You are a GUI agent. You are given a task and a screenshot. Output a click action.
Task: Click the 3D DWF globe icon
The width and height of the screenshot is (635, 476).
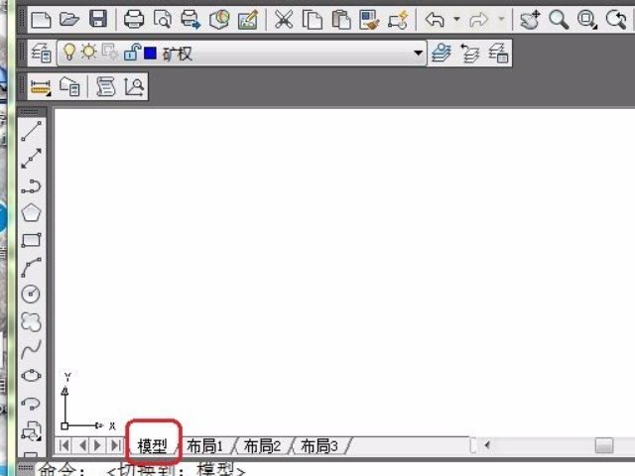coord(219,19)
